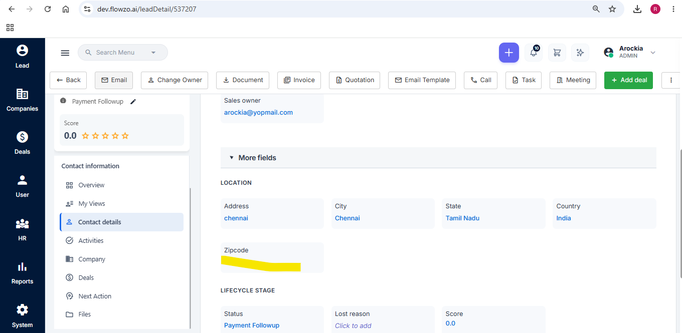Open Companies in the left sidebar

(x=22, y=100)
